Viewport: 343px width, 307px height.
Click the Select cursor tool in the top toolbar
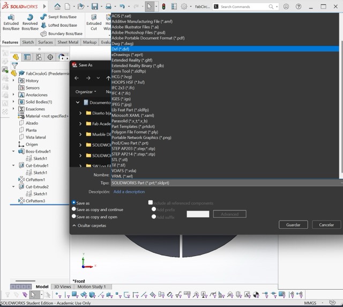click(150, 6)
